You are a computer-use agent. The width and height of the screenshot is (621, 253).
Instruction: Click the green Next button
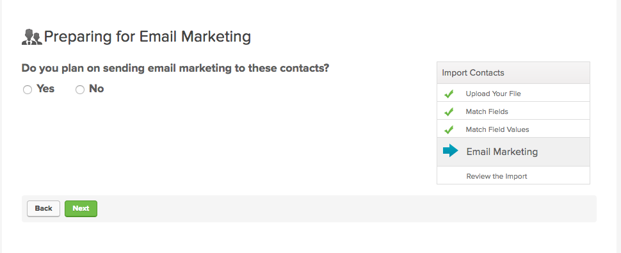(81, 209)
